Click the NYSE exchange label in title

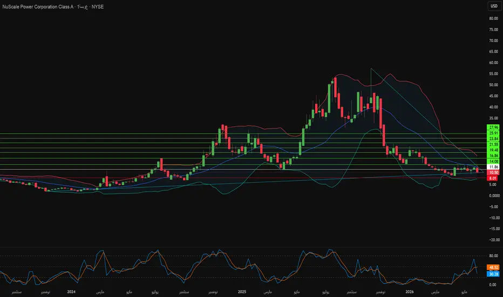click(x=98, y=6)
